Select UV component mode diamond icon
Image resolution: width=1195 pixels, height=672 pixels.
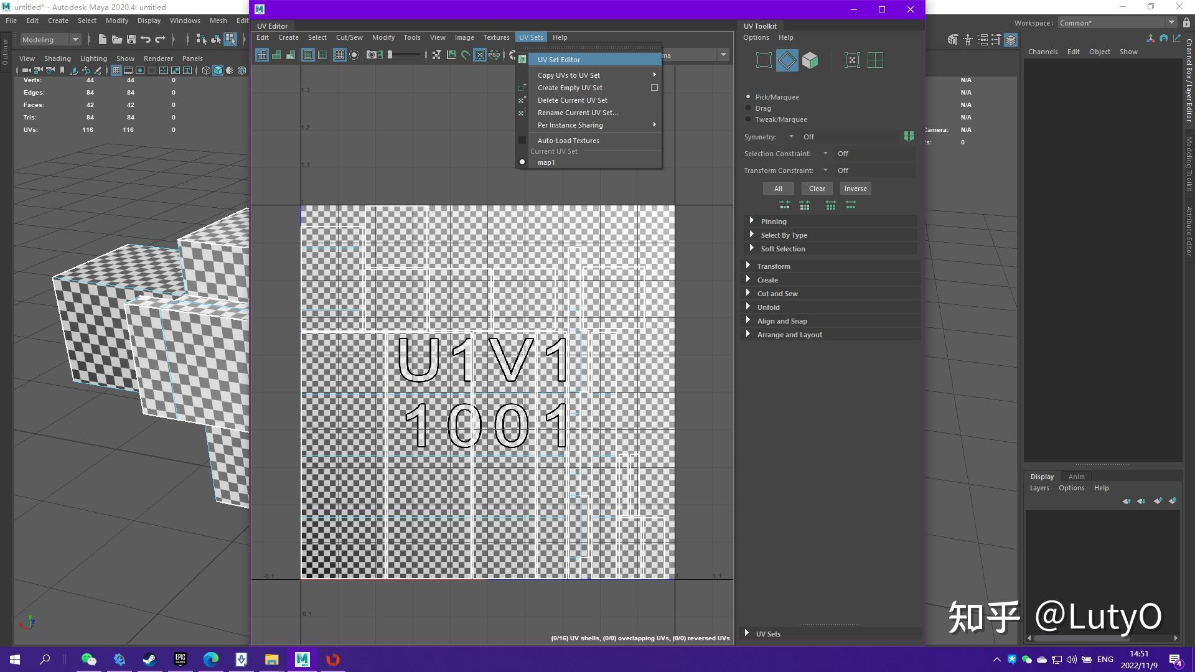point(787,60)
